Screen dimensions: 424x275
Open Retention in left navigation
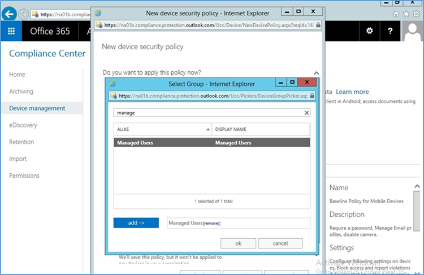point(21,142)
